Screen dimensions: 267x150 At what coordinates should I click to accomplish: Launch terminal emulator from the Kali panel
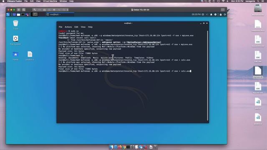coord(23,15)
